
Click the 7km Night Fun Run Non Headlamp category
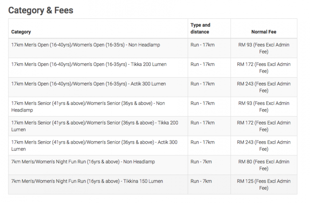point(83,162)
